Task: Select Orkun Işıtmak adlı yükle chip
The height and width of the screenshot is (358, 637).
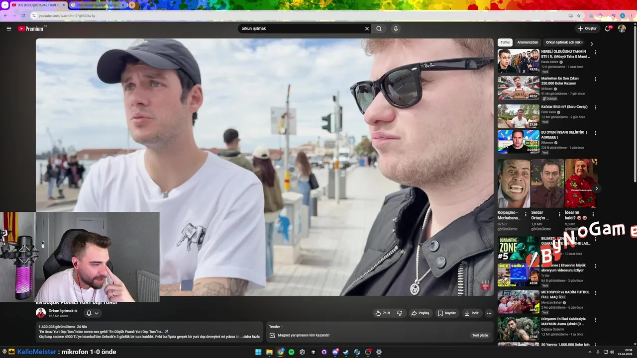Action: pos(565,42)
